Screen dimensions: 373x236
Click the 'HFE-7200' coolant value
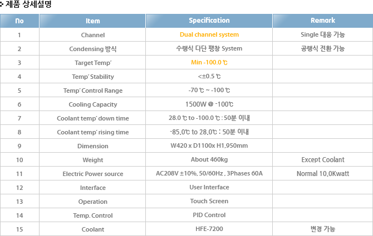tap(209, 229)
